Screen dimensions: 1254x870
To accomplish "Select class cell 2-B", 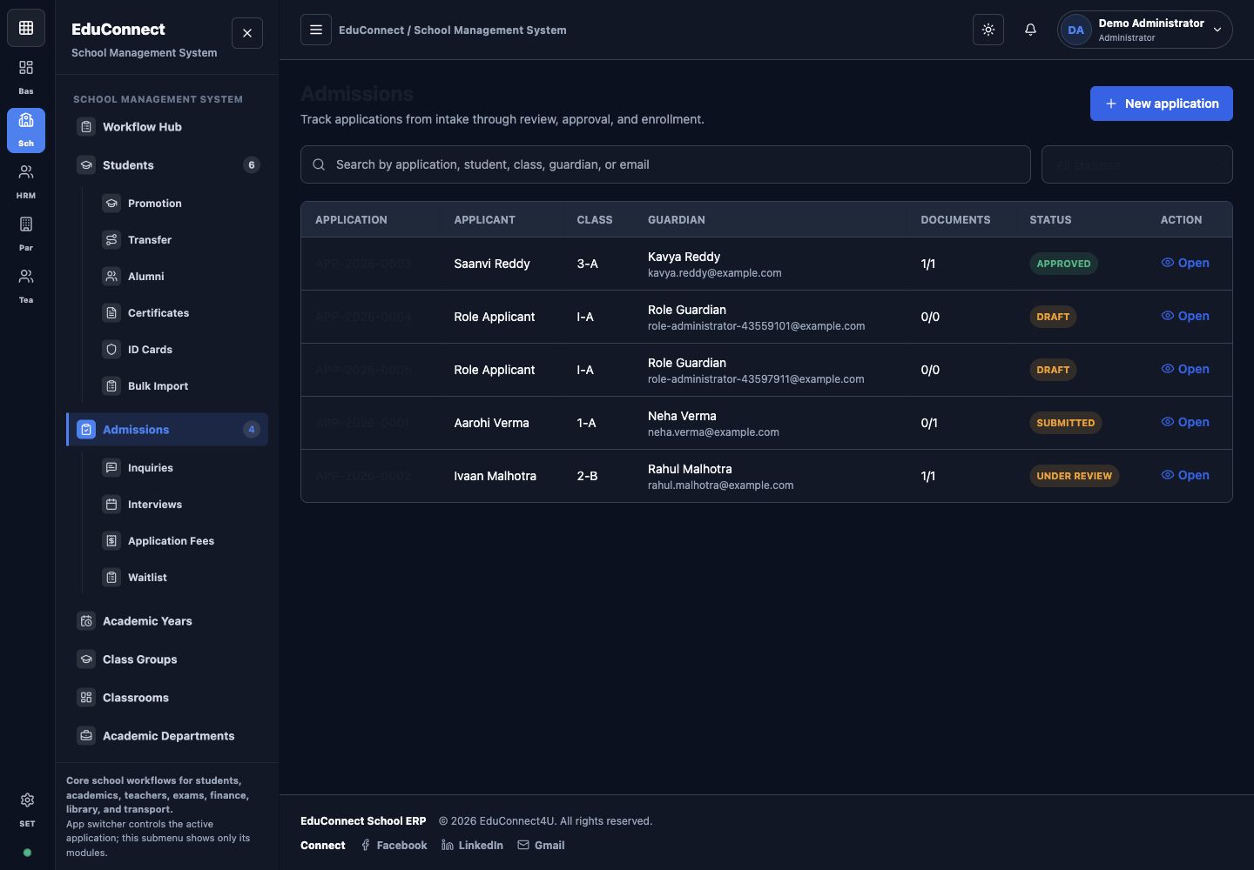I will click(587, 476).
